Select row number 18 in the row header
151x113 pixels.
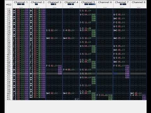(9, 11)
